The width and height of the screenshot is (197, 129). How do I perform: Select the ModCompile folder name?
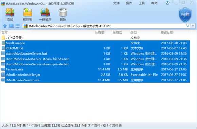coord(15,43)
